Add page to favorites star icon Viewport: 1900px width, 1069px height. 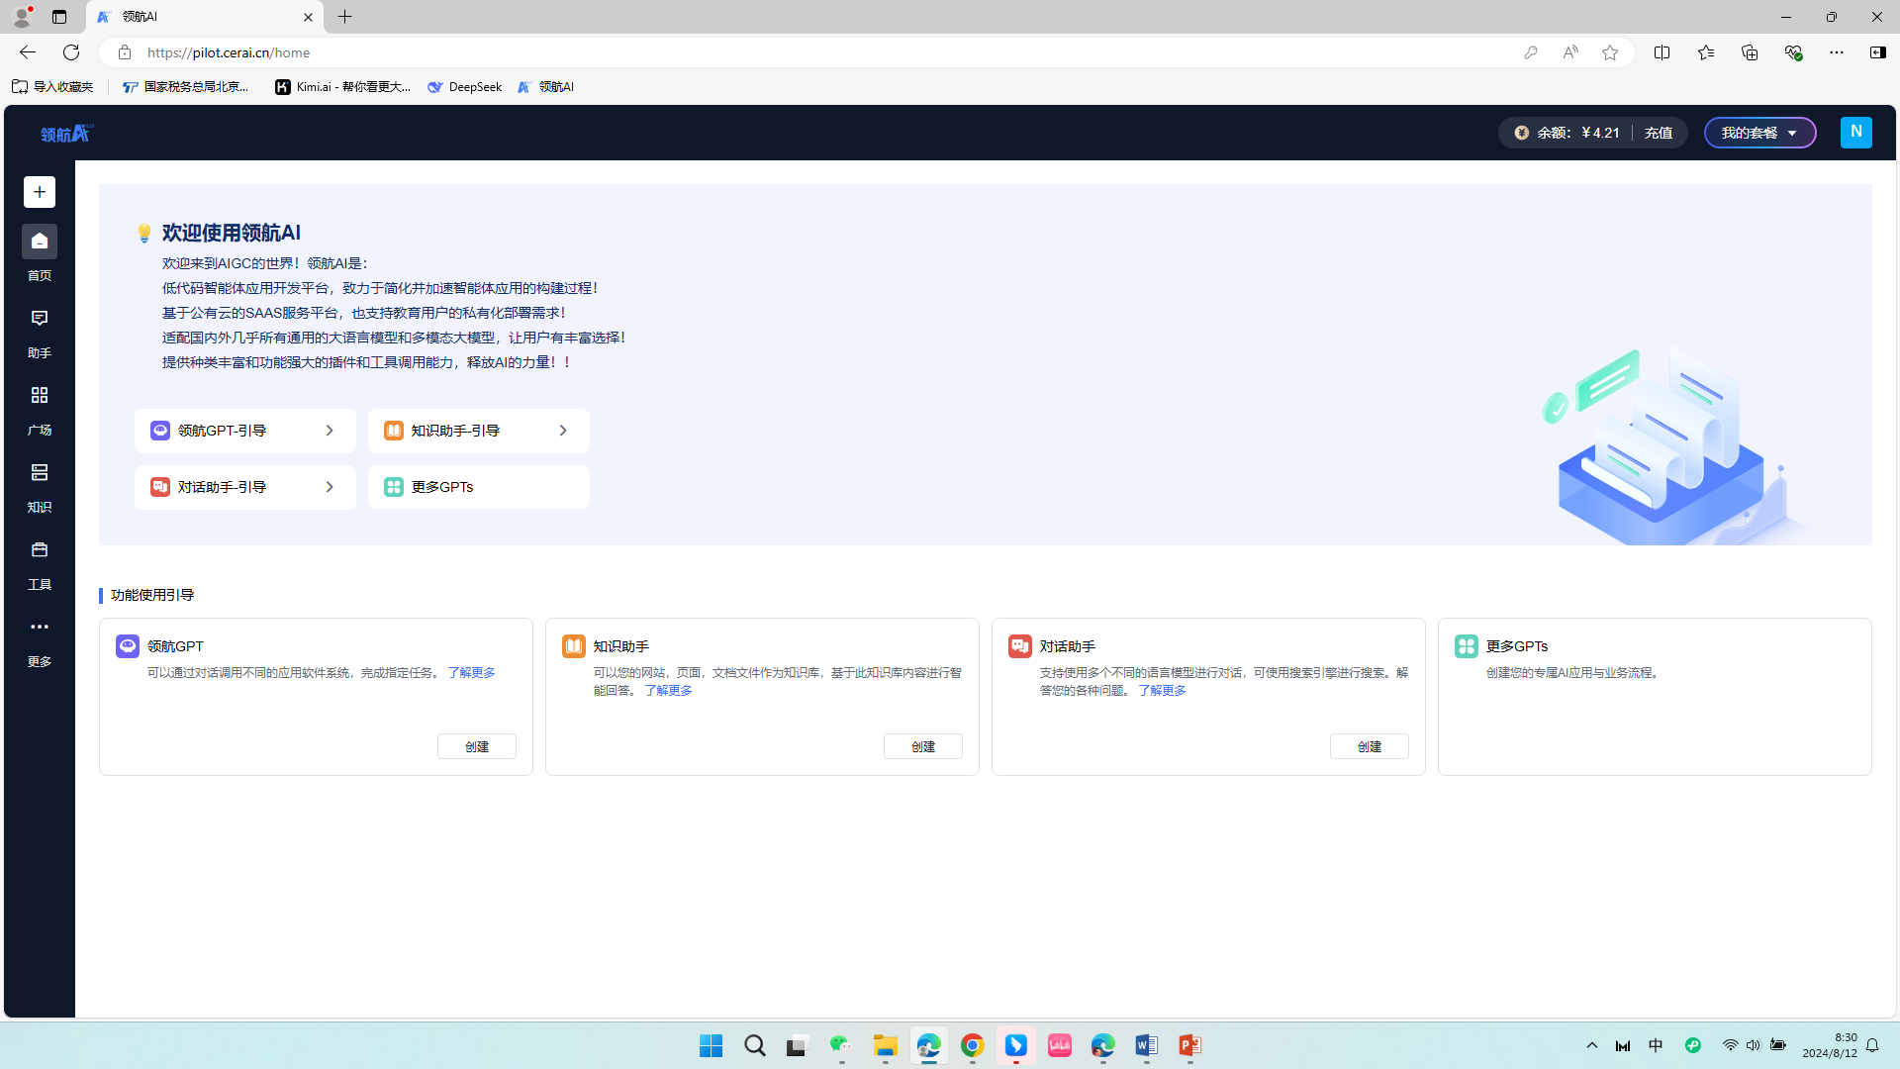pyautogui.click(x=1610, y=52)
